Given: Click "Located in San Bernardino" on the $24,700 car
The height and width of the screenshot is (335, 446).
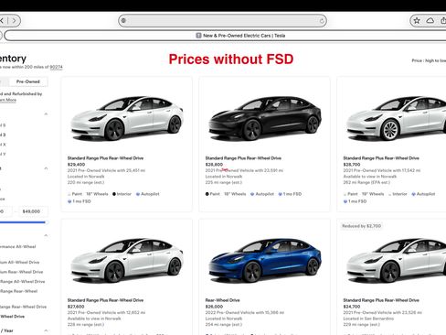Looking at the screenshot, I should tap(368, 319).
